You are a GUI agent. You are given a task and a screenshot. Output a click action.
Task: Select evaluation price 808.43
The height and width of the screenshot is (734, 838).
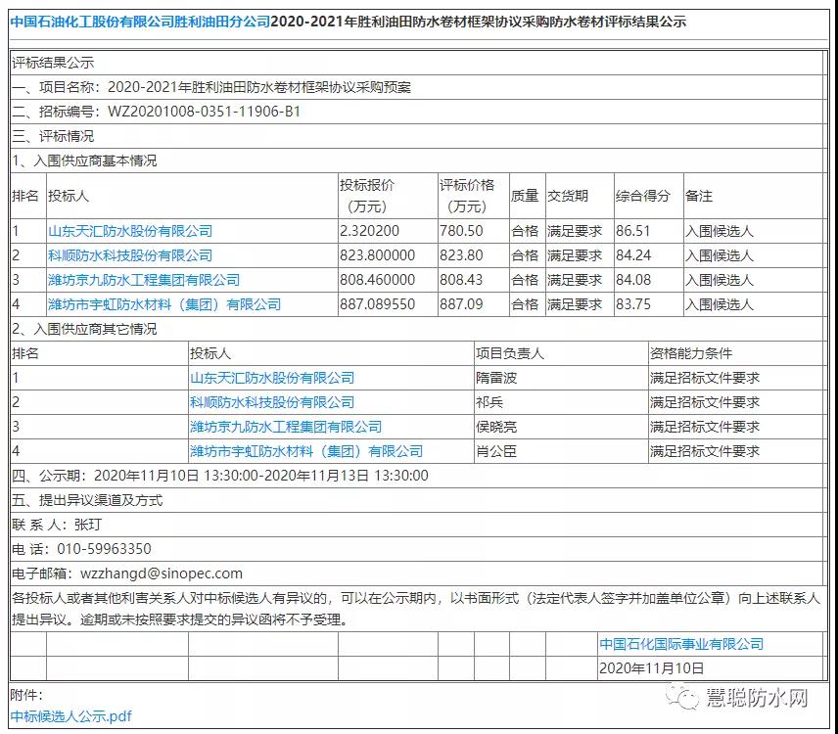pos(461,280)
